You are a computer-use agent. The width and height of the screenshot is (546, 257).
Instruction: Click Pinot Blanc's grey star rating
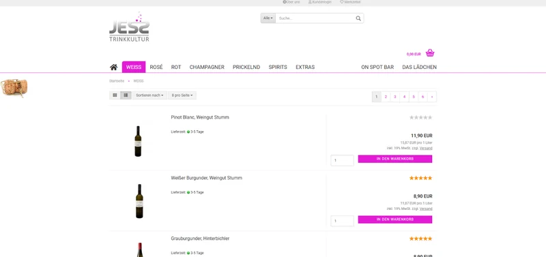(420, 117)
